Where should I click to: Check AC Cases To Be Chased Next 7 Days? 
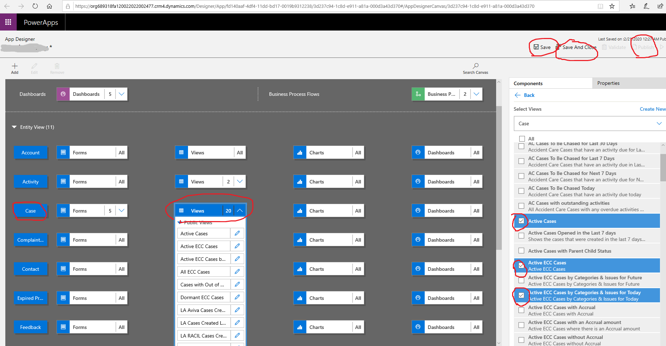pos(521,176)
